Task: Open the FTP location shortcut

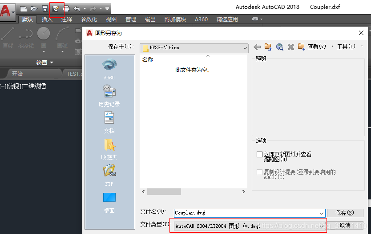Action: point(109,174)
